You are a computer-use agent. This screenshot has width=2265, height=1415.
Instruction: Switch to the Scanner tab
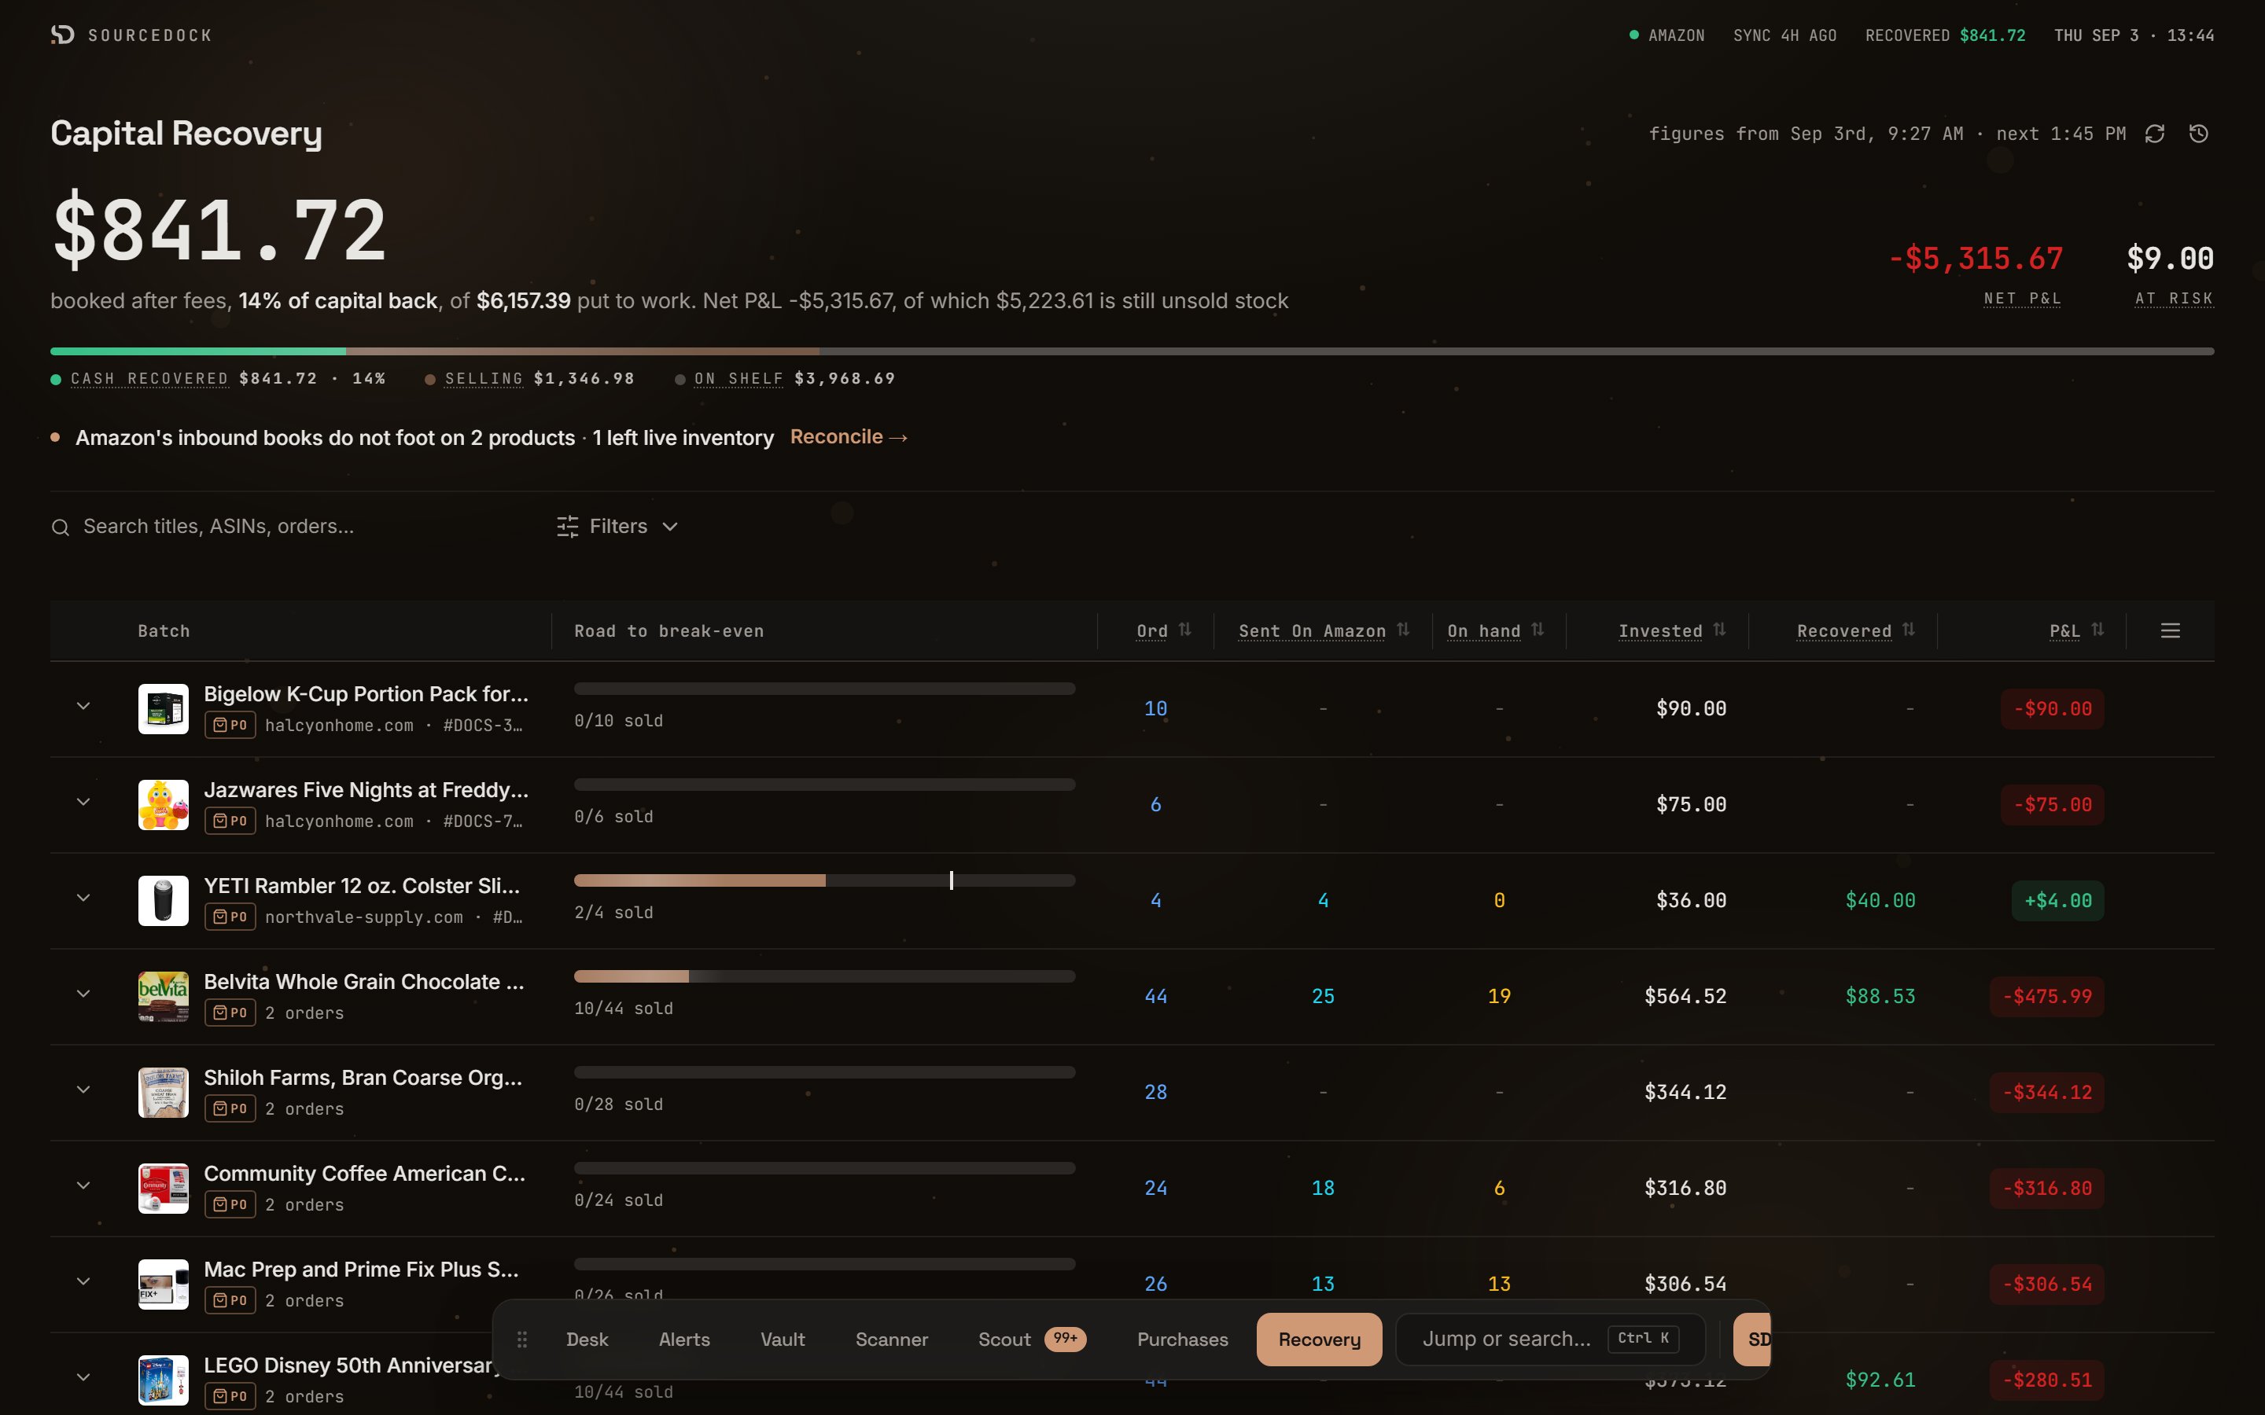click(891, 1340)
